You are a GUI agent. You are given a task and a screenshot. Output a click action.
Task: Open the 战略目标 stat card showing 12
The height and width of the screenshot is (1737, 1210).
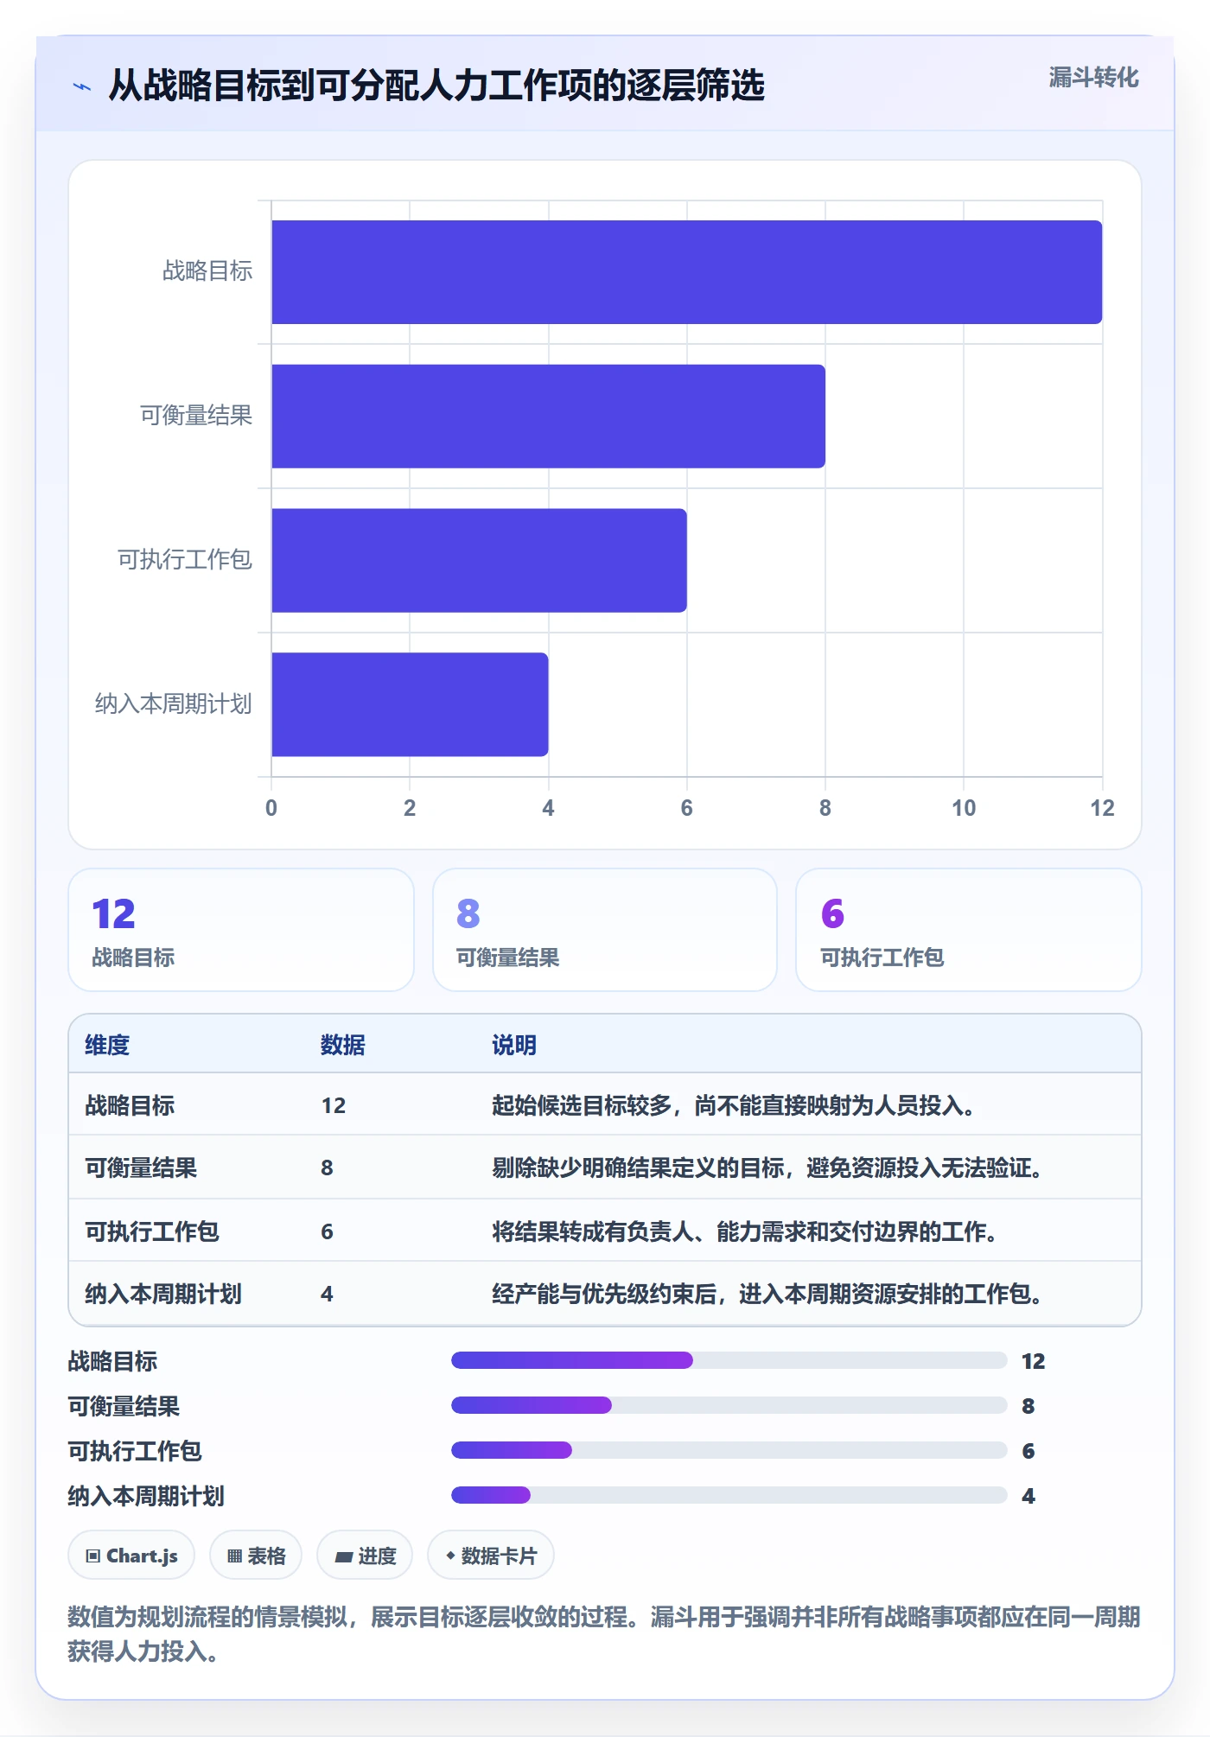pyautogui.click(x=241, y=930)
